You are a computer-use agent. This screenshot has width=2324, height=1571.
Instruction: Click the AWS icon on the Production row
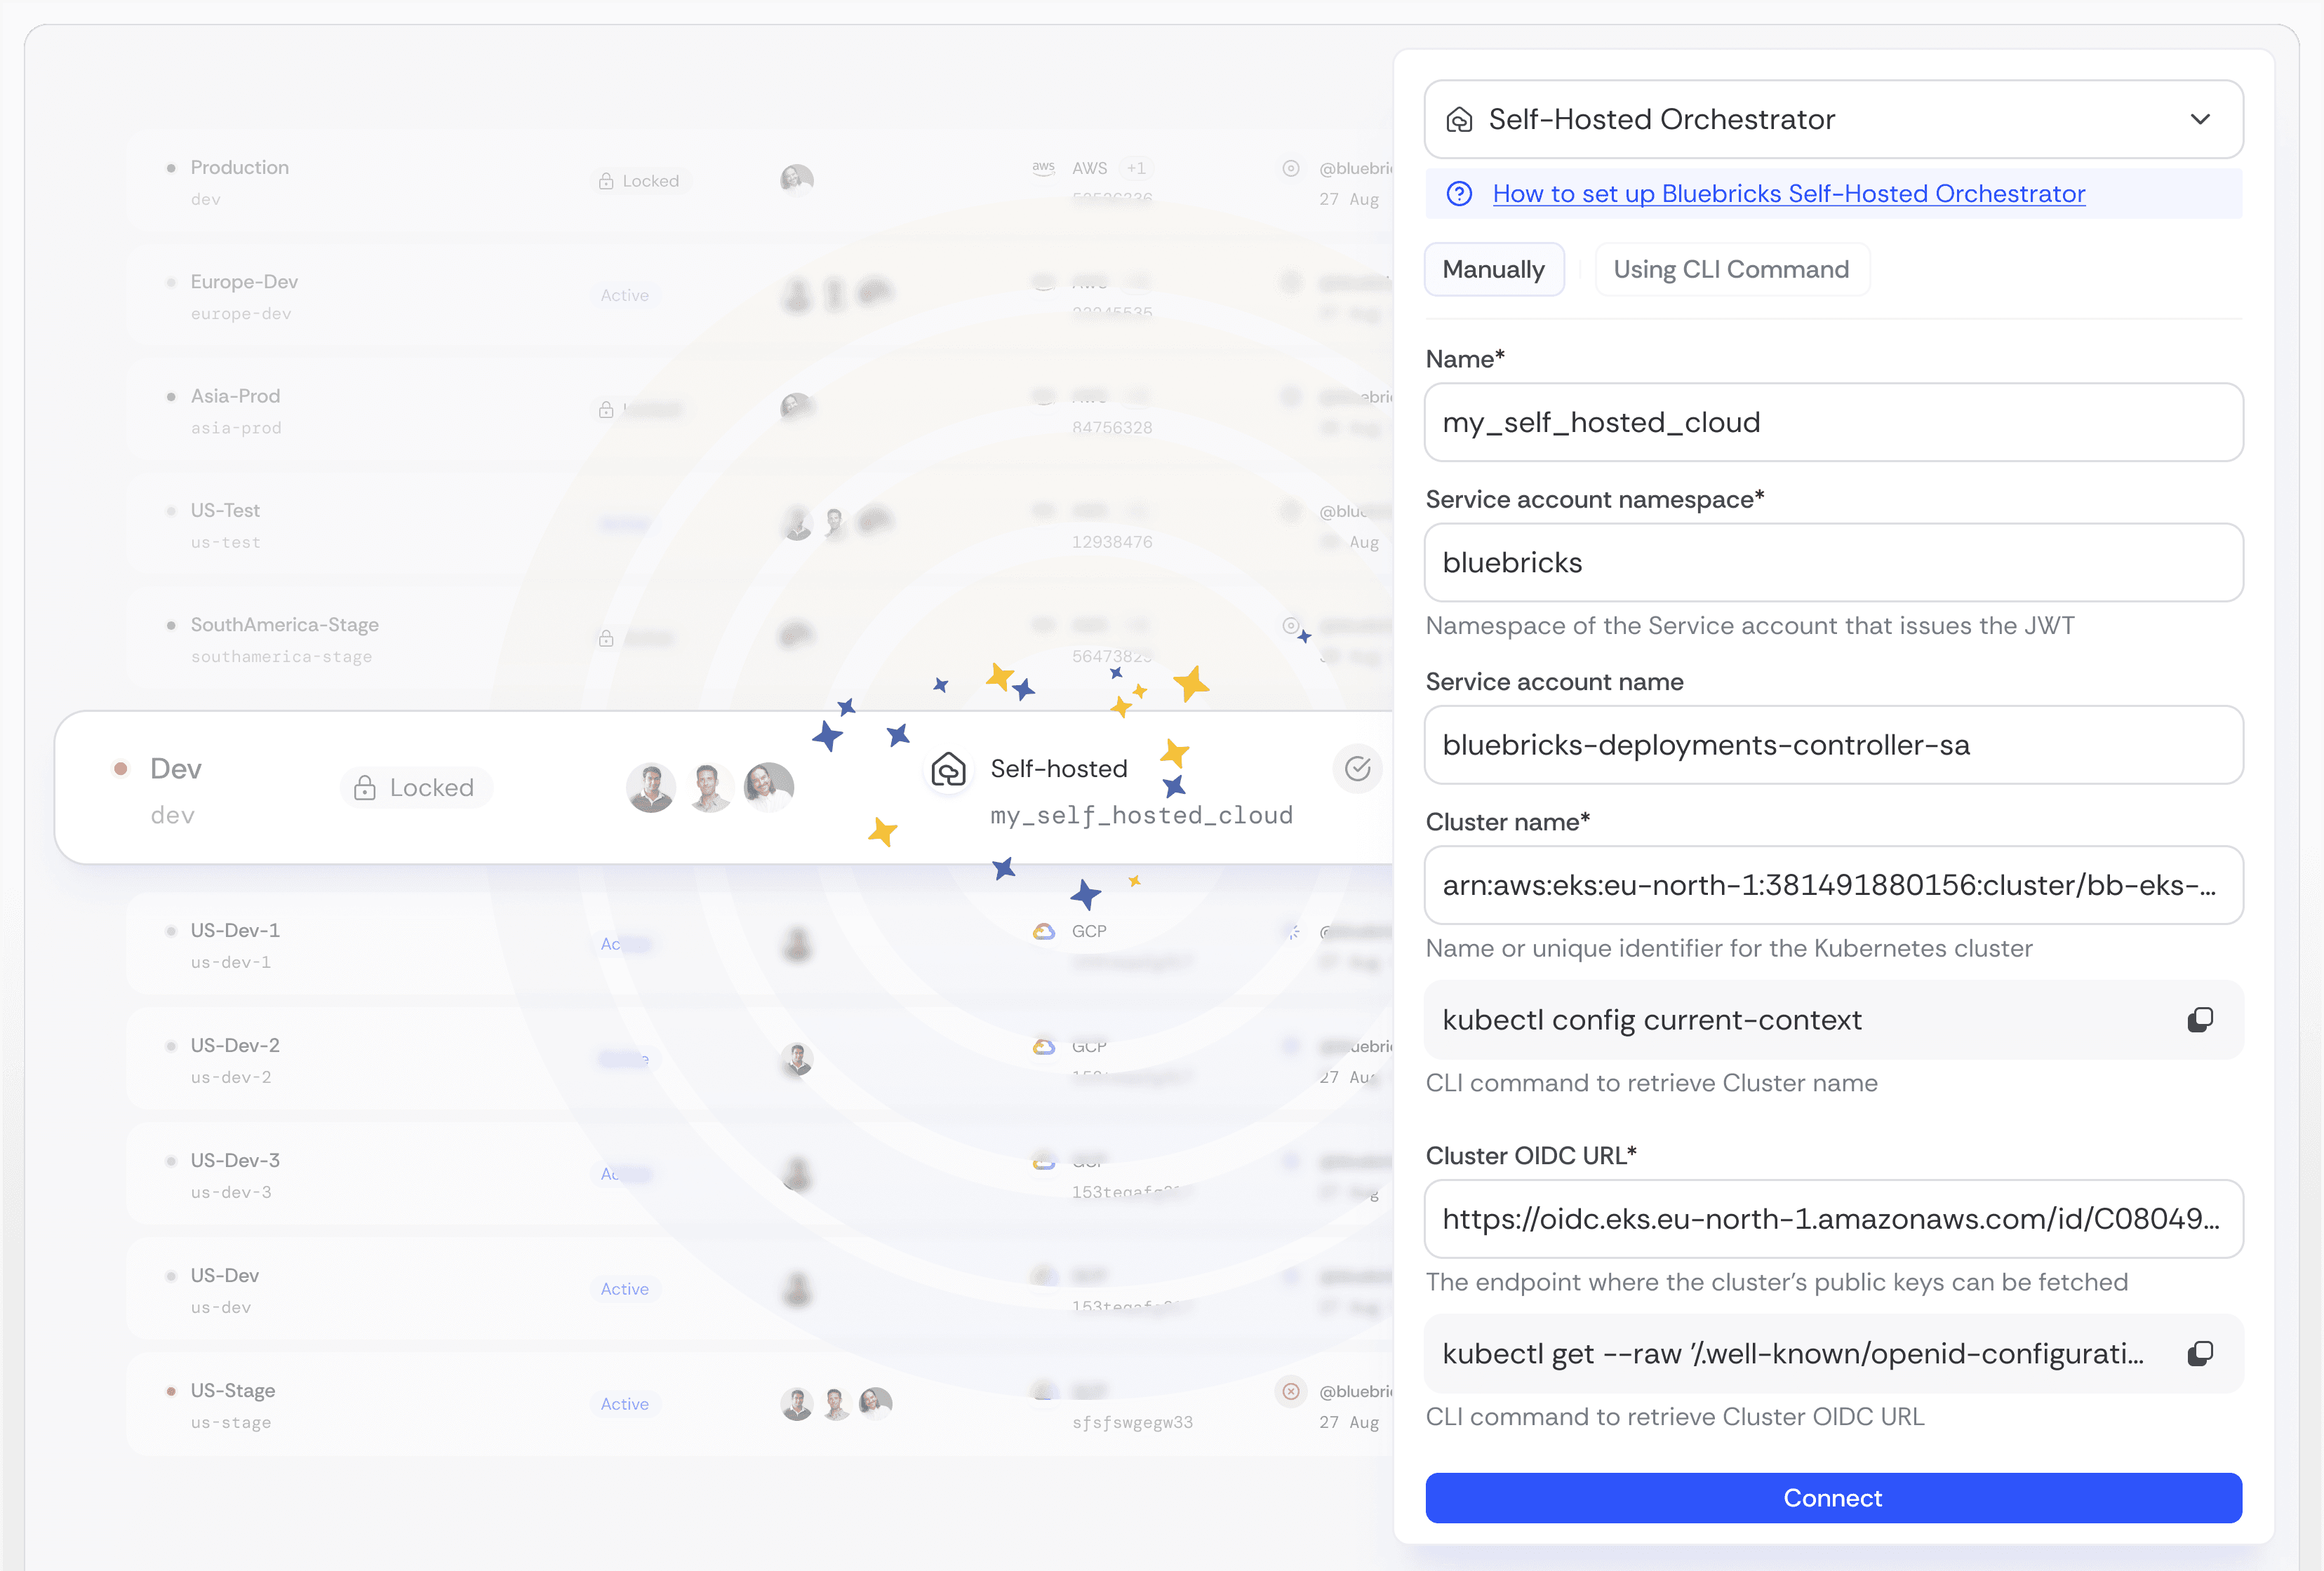(x=1044, y=168)
